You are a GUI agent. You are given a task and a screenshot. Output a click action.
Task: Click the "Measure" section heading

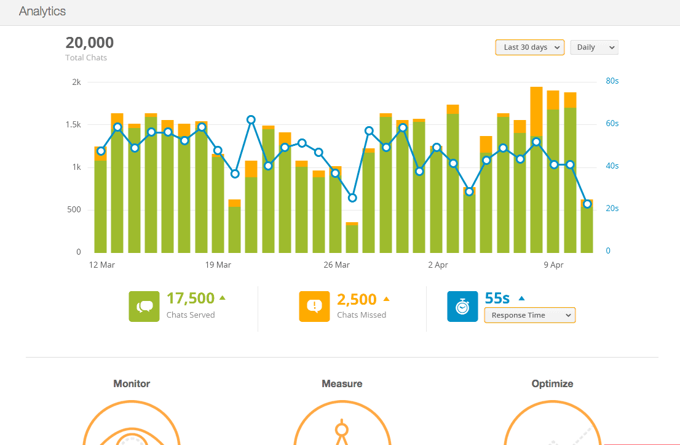click(342, 384)
